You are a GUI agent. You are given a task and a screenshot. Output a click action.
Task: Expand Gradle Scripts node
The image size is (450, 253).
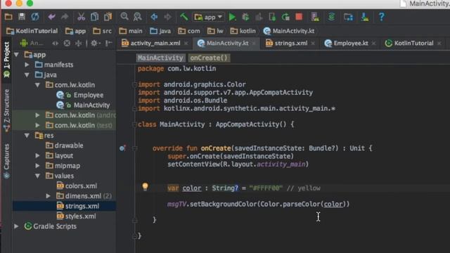pyautogui.click(x=16, y=226)
